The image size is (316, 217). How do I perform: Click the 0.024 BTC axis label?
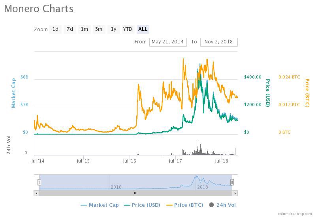[x=289, y=77]
